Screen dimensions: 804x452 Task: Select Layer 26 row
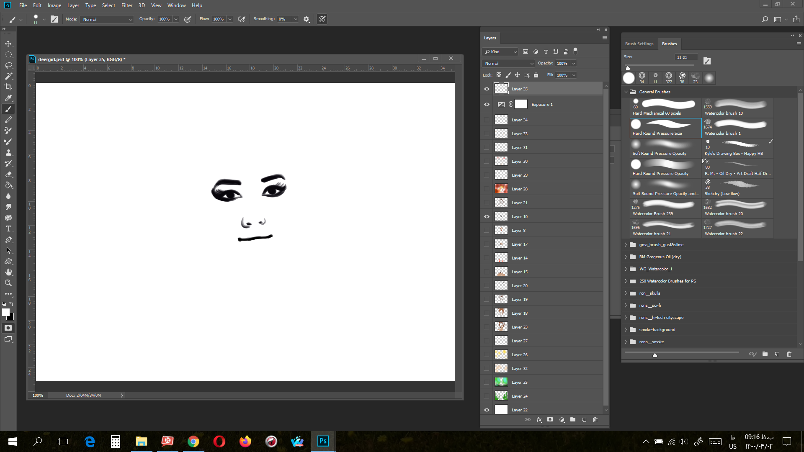(549, 355)
